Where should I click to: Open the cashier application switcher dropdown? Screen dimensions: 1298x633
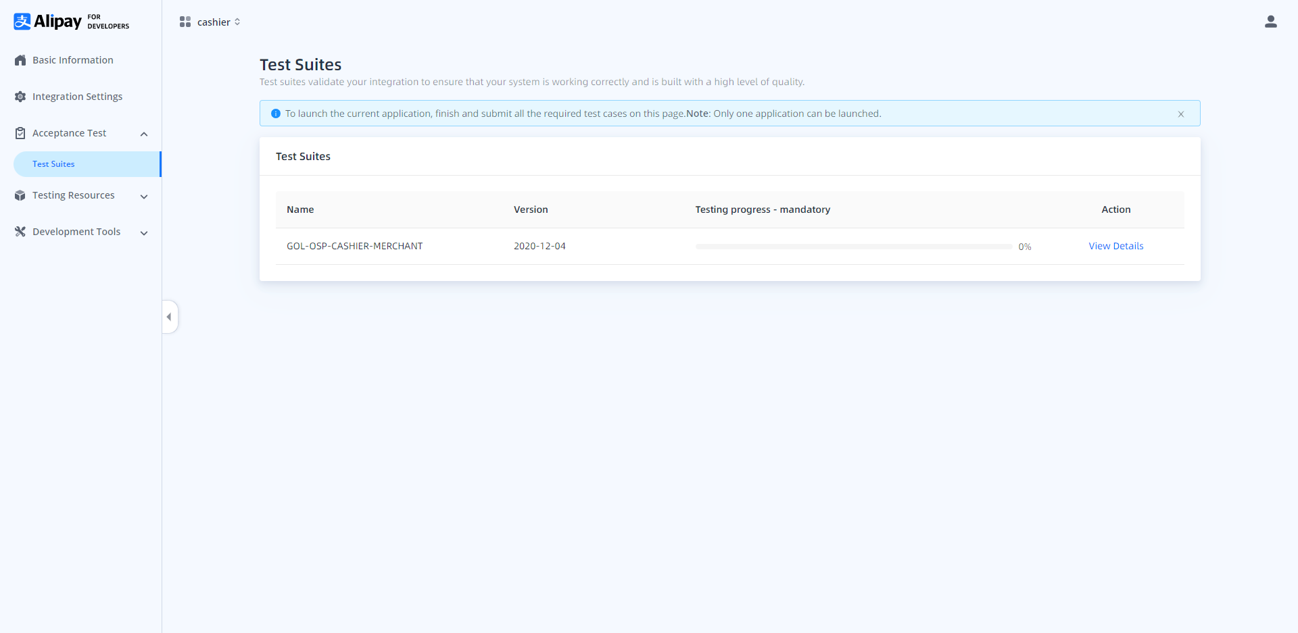pos(218,22)
